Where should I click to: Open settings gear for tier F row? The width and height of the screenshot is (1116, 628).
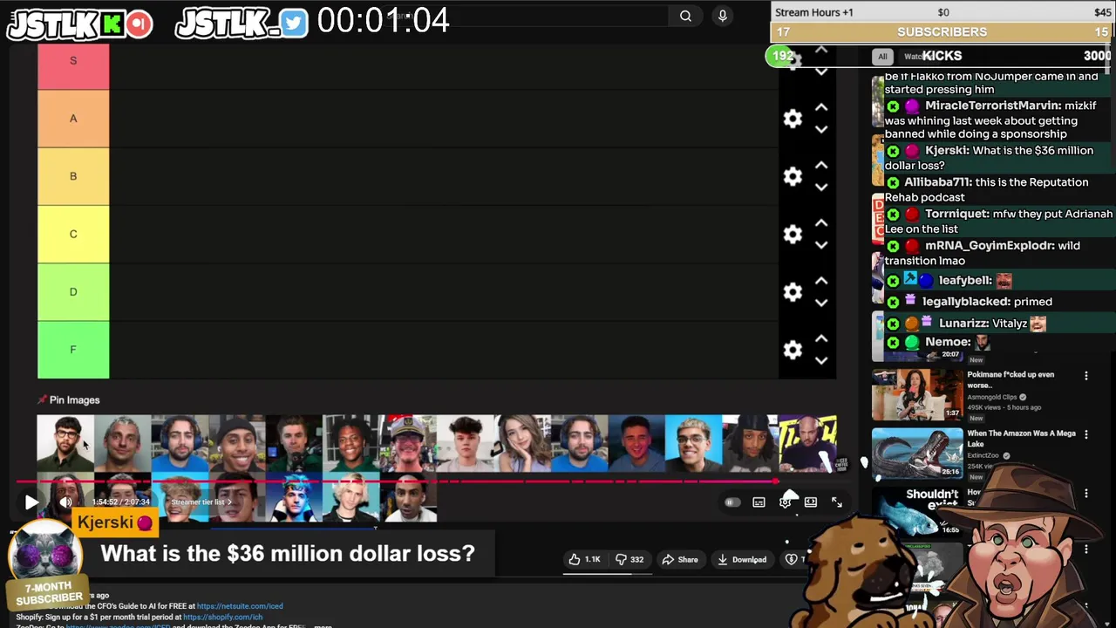point(793,349)
